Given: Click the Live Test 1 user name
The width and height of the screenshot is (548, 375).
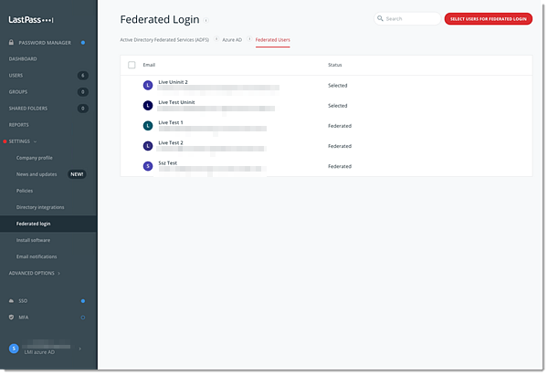Looking at the screenshot, I should click(171, 122).
